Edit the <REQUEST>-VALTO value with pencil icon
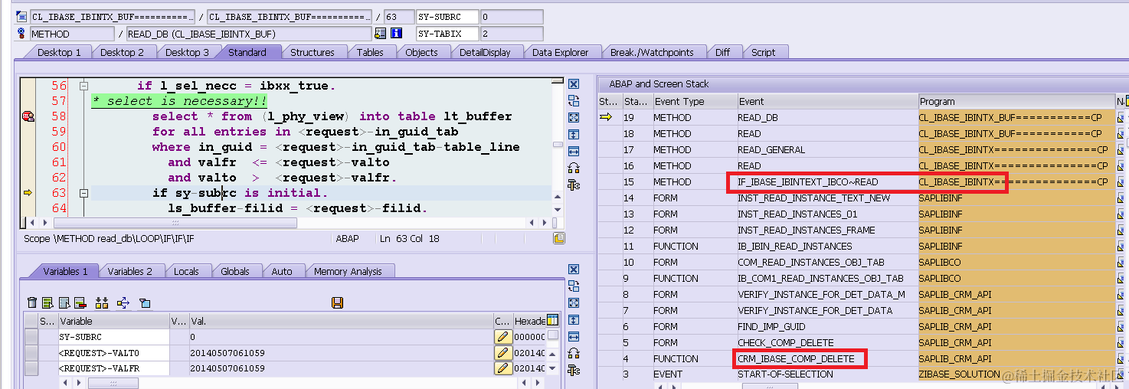This screenshot has width=1129, height=389. [502, 353]
